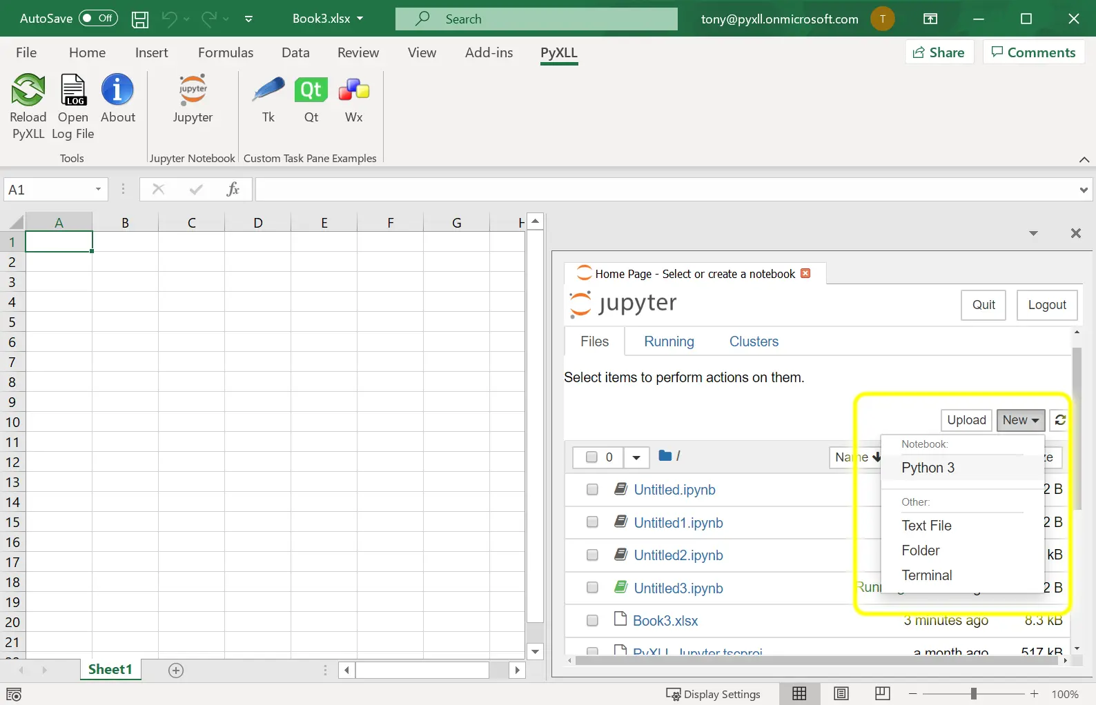Launch Jupyter from the ribbon
Image resolution: width=1096 pixels, height=705 pixels.
pos(193,90)
